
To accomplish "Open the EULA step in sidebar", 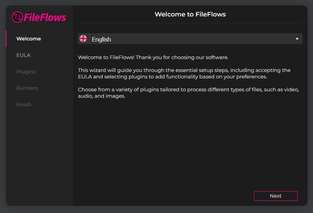I will 23,55.
